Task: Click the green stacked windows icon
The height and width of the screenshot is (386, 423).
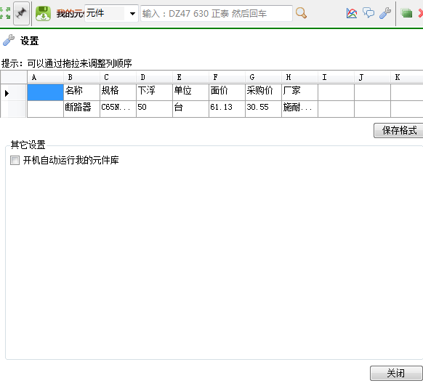Action: [406, 13]
